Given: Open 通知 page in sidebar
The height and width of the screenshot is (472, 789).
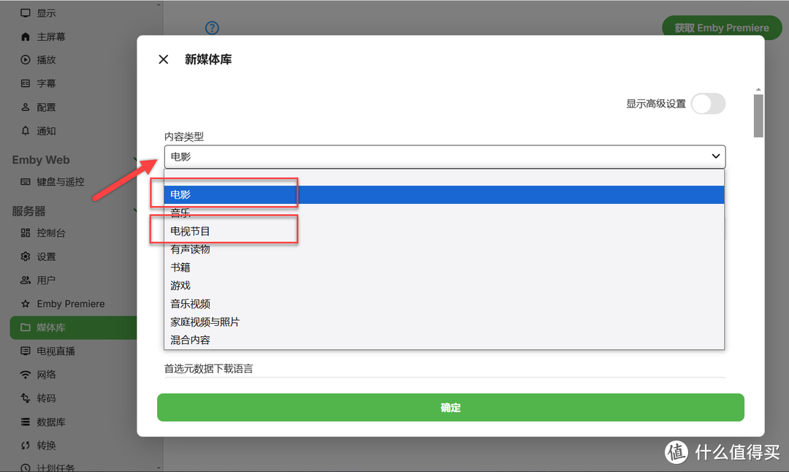Looking at the screenshot, I should tap(46, 131).
